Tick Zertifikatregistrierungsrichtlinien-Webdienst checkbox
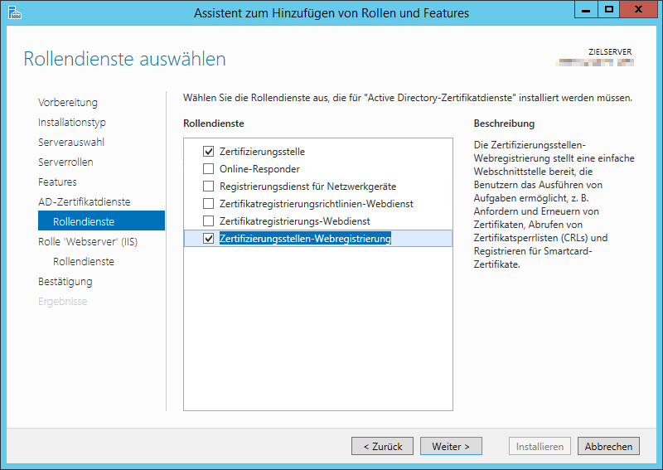The image size is (663, 470). pos(208,204)
